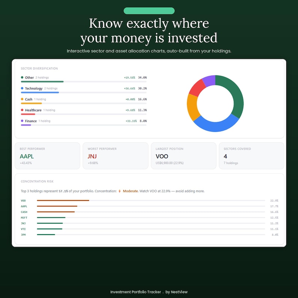Click the +43.43% value under AAPL
This screenshot has width=298, height=298.
coord(26,163)
